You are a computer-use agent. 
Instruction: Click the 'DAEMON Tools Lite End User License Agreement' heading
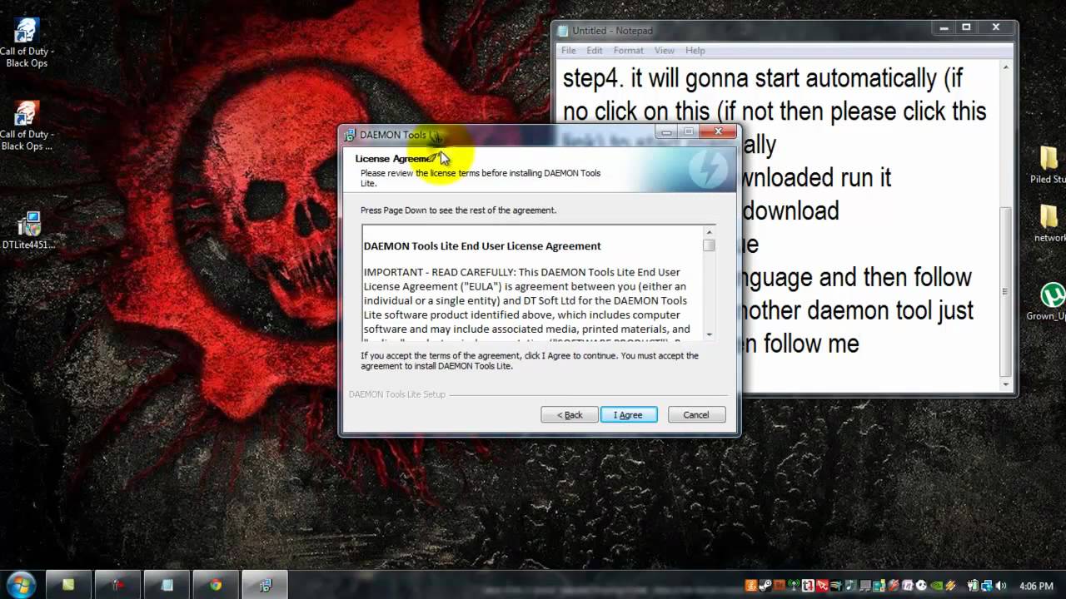[482, 245]
